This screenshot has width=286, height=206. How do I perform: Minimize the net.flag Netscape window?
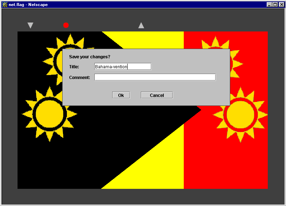269,5
